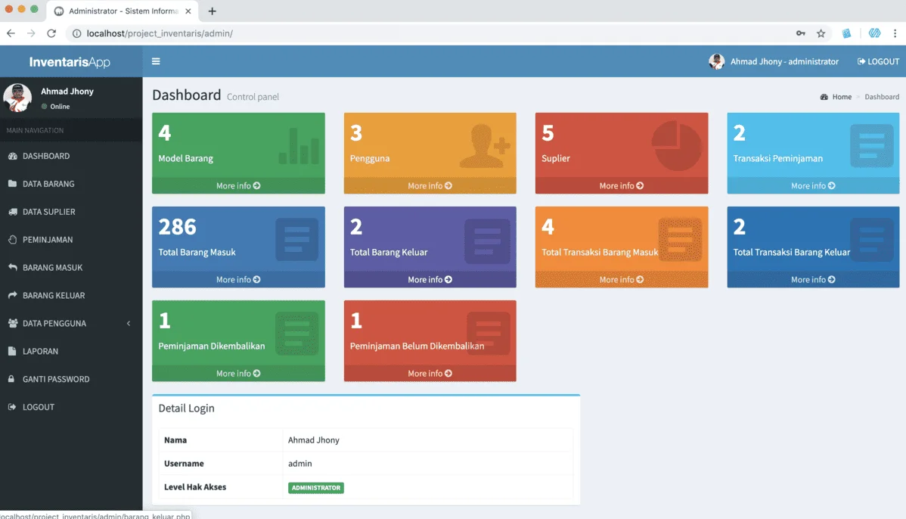Click the Ganti Password lock icon

coord(12,379)
